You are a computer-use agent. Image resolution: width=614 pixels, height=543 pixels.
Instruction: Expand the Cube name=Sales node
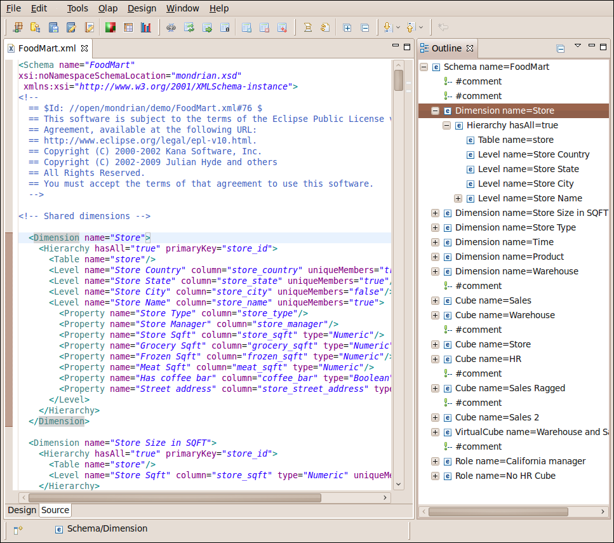pyautogui.click(x=435, y=300)
